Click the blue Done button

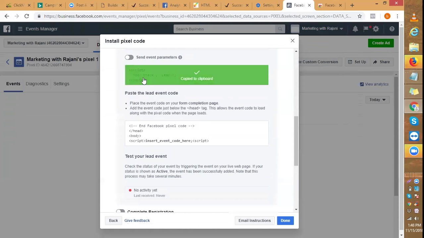[x=285, y=220]
